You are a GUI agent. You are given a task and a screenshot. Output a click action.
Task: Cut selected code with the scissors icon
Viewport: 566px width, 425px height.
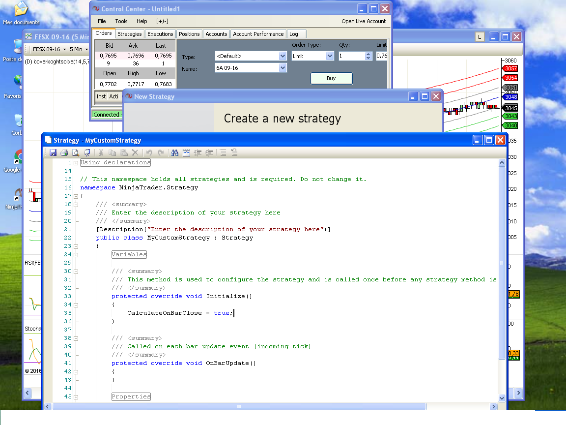(101, 153)
